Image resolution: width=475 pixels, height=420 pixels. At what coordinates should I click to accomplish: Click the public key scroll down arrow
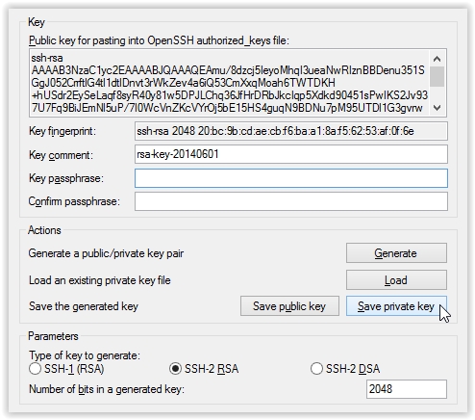[x=437, y=108]
